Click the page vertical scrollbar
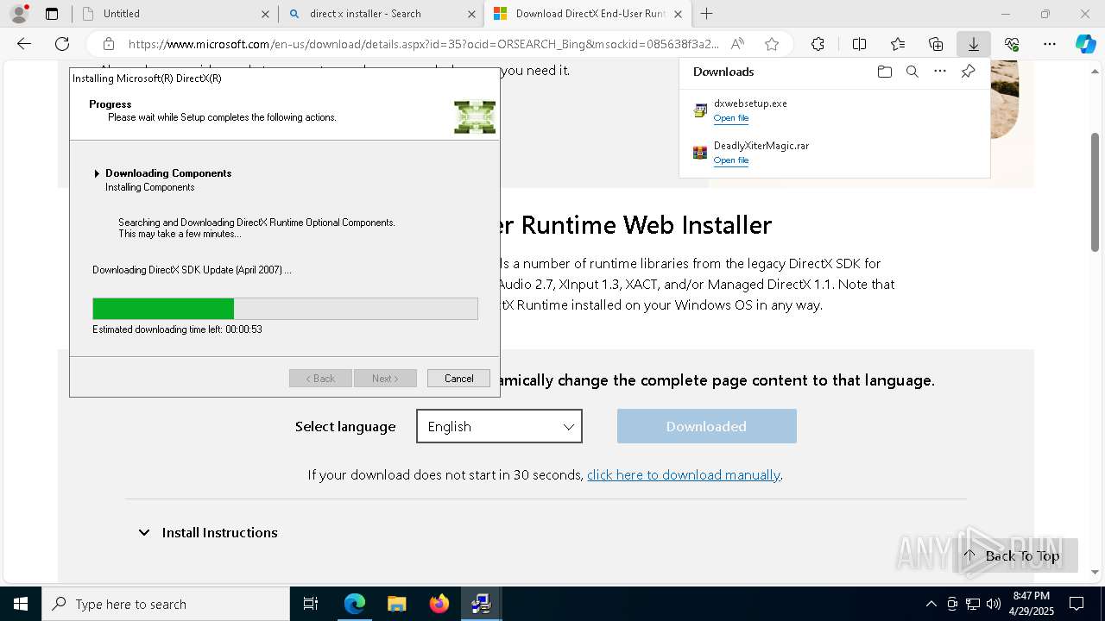The width and height of the screenshot is (1105, 621). coord(1096,191)
